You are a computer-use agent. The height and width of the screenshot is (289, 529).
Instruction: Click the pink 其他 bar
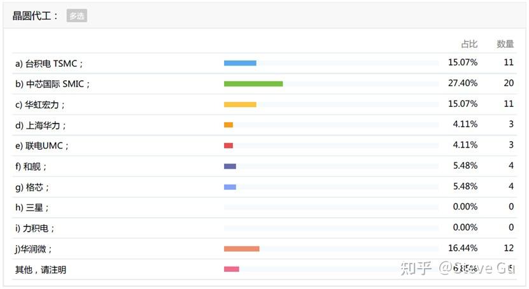click(232, 269)
